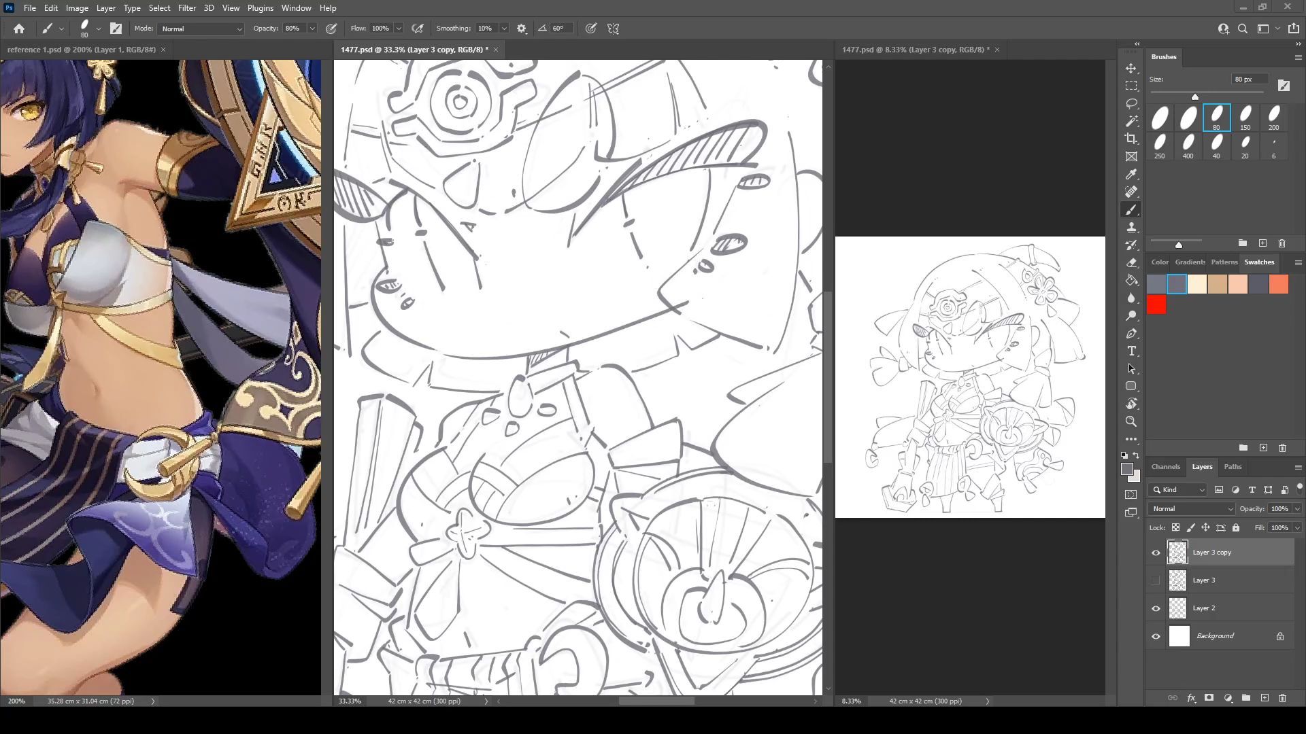Click the brush Opacity value field
Image resolution: width=1306 pixels, height=734 pixels.
click(x=294, y=29)
